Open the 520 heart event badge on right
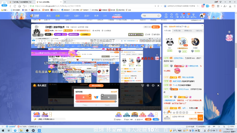Image resolution: width=237 pixels, height=133 pixels. (229, 38)
